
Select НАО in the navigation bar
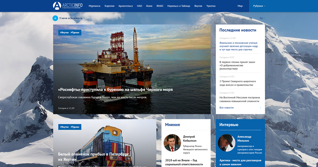[x=140, y=6]
